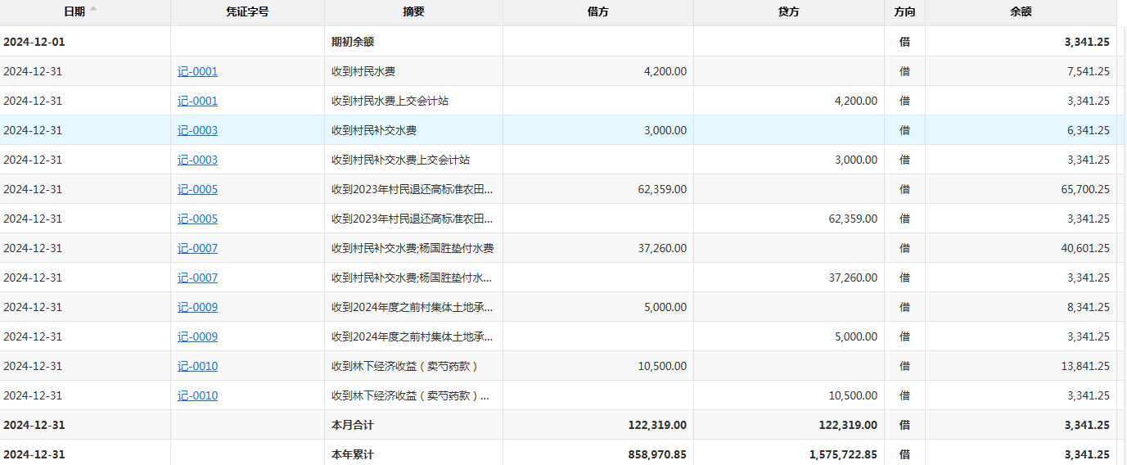
Task: Select the 期初余额 row summary cell
Action: tap(353, 42)
